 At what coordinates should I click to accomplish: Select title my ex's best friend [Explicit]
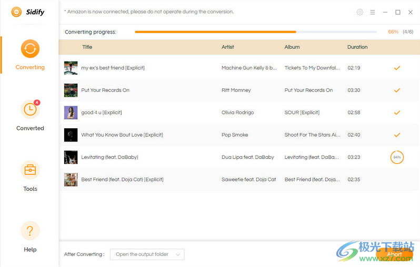pyautogui.click(x=113, y=68)
